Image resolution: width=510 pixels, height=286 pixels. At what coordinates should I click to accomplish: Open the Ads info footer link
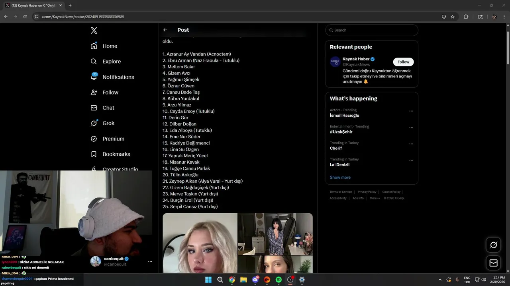point(358,198)
